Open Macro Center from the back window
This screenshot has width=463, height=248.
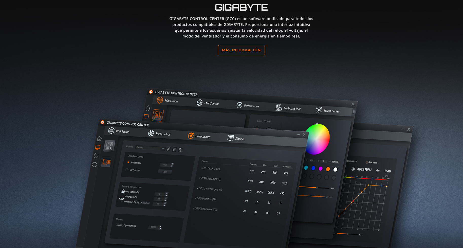tap(327, 111)
